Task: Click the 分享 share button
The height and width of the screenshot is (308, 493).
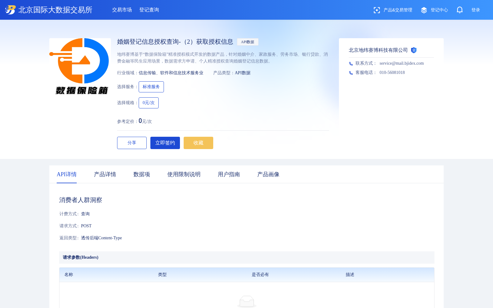Action: pos(132,143)
